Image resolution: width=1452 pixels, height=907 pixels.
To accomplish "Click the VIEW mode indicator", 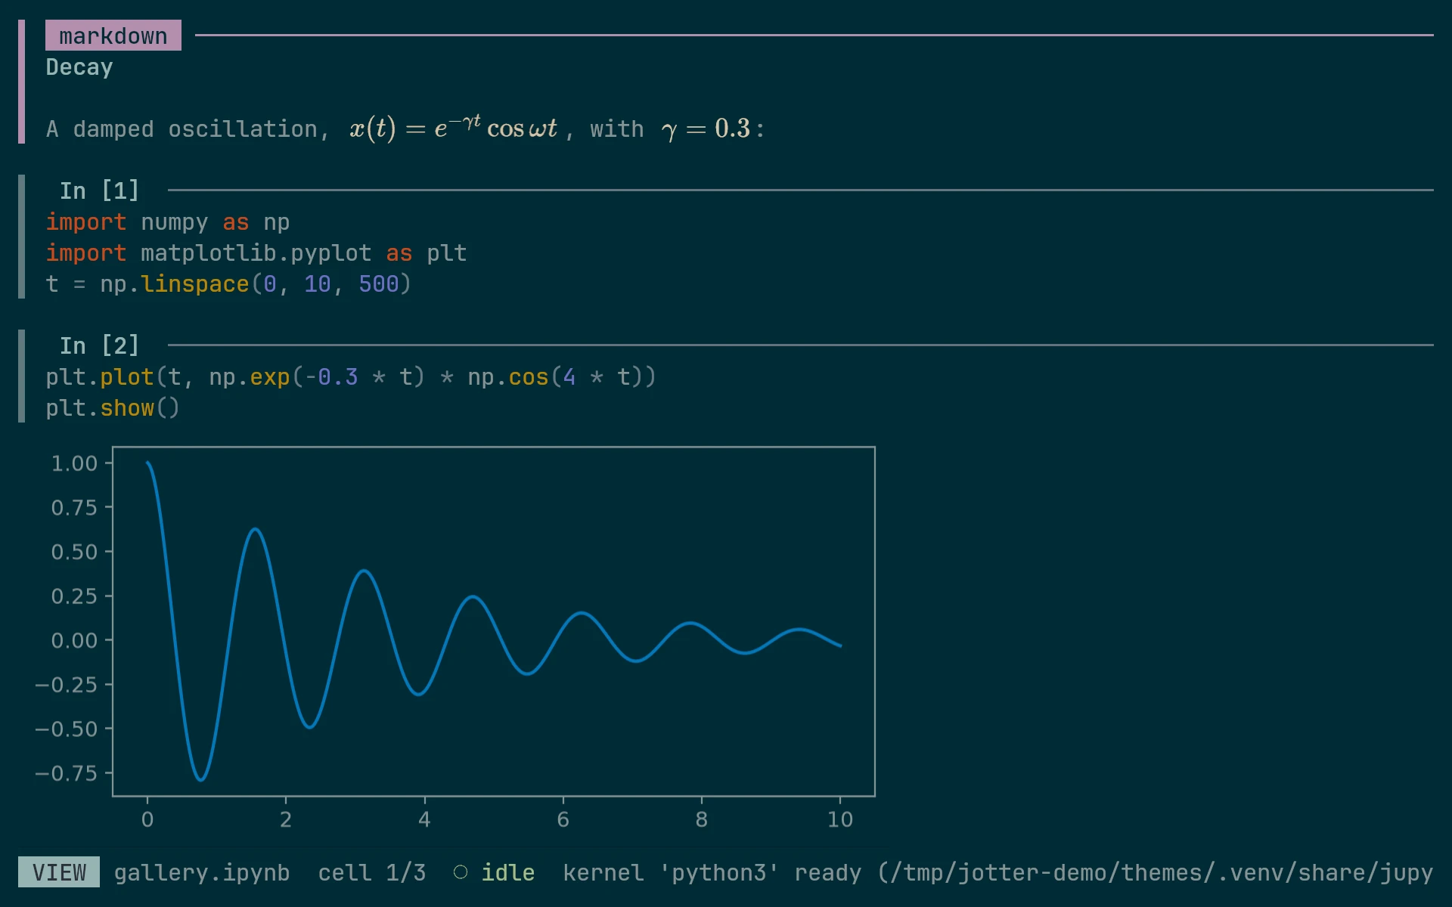I will pos(59,872).
